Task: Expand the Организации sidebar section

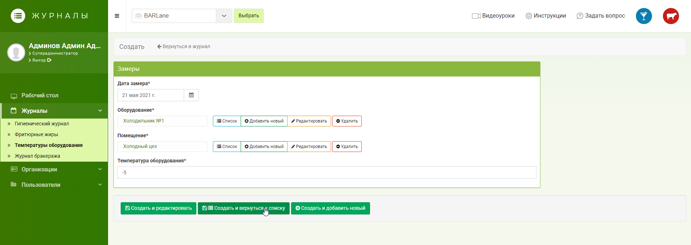Action: point(54,169)
